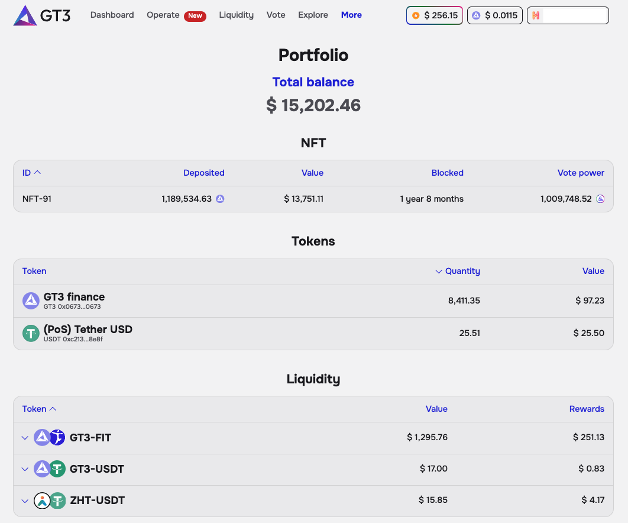Expand the GT3-FIT liquidity row
The image size is (628, 523).
25,438
